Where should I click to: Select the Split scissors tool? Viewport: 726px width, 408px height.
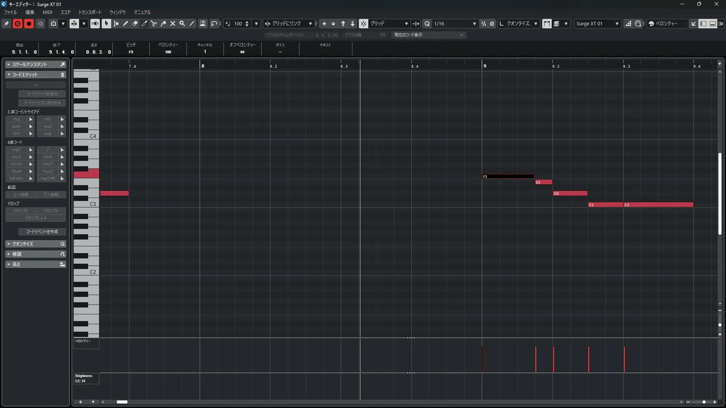[x=154, y=23]
